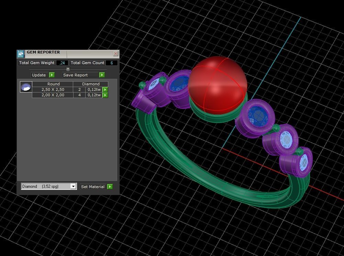Image resolution: width=344 pixels, height=256 pixels.
Task: Collapse the panel using the round arrow handle
Action: pyautogui.click(x=68, y=69)
